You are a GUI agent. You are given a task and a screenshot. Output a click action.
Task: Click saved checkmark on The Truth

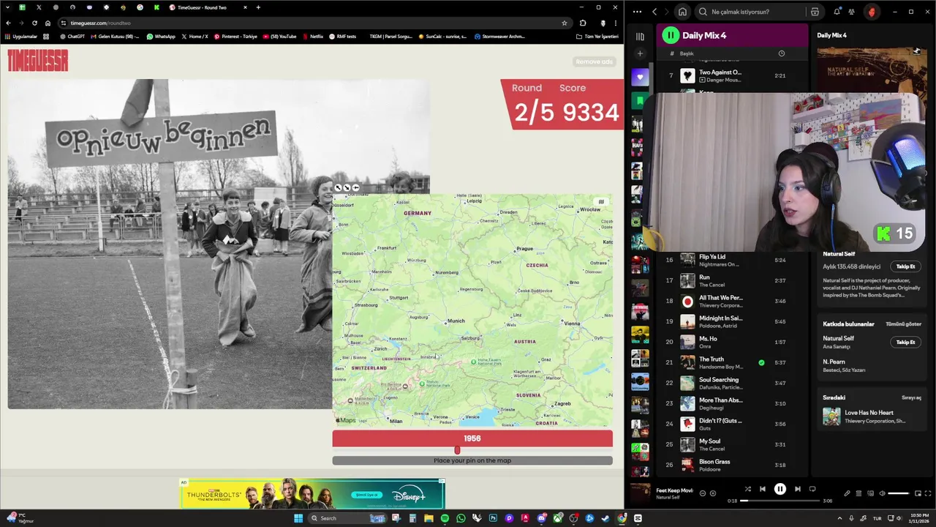(x=761, y=362)
